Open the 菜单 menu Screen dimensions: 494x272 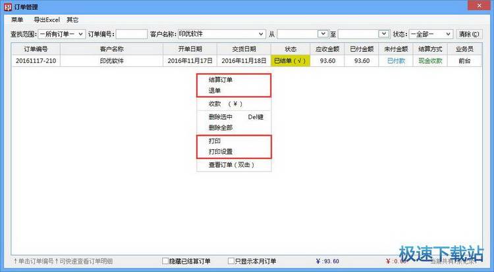(17, 20)
